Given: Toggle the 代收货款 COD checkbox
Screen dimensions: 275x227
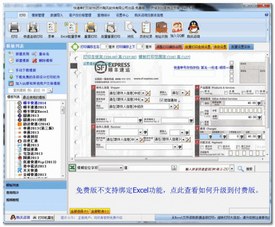Looking at the screenshot, I should [202, 114].
